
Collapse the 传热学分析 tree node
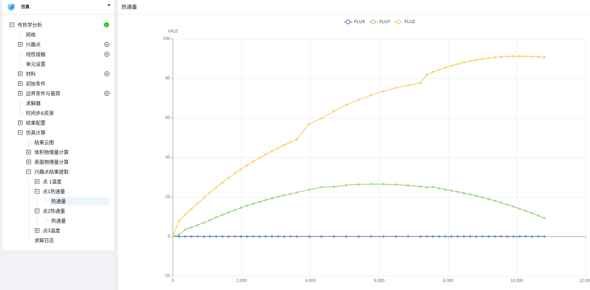(12, 25)
